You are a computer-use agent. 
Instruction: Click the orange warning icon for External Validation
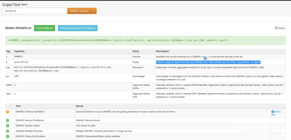pyautogui.click(x=8, y=112)
